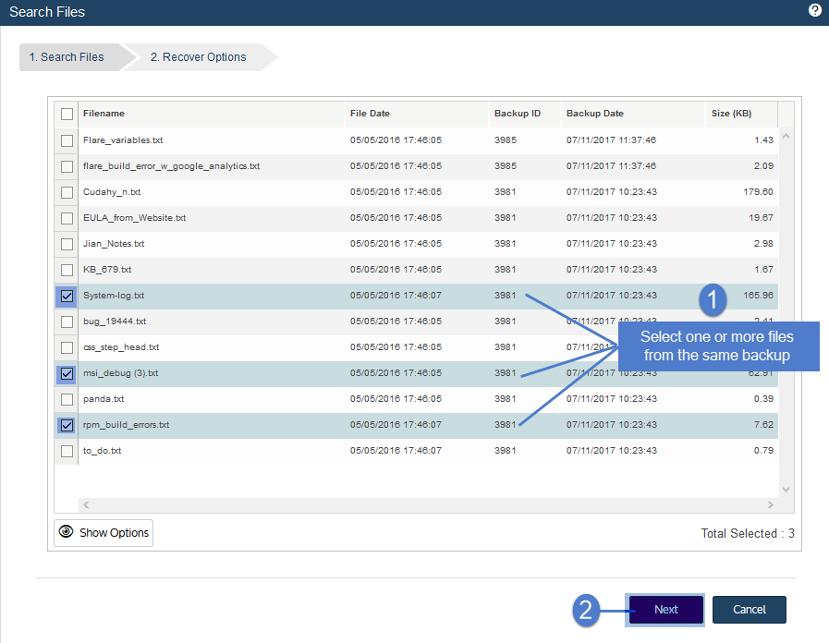Check the Flare_variables.txt row checkbox

tap(67, 140)
